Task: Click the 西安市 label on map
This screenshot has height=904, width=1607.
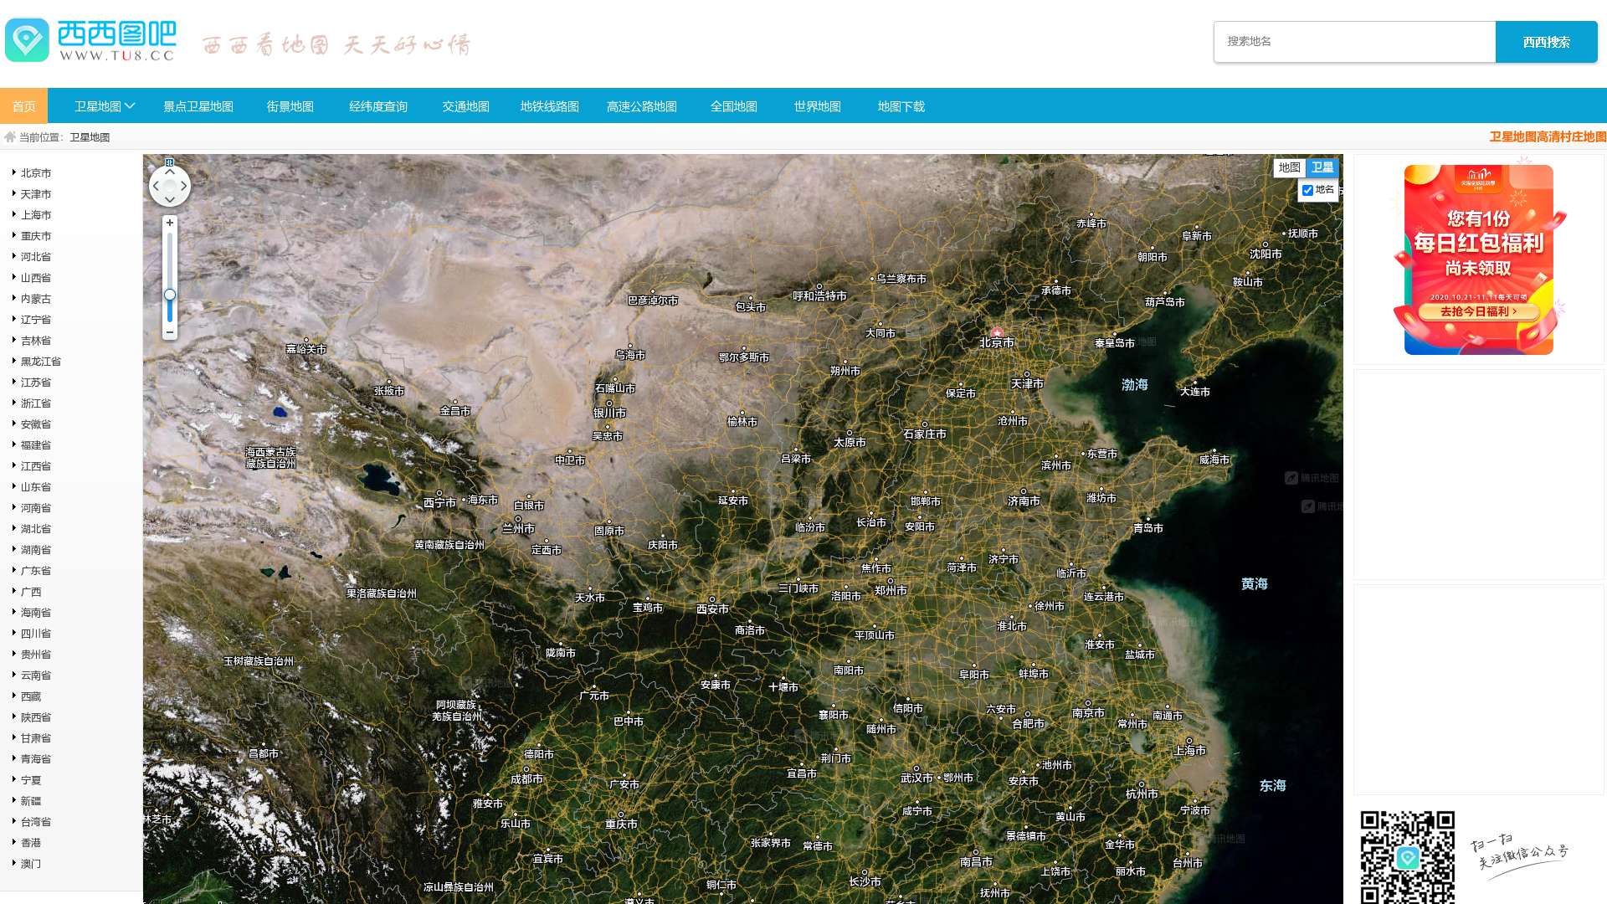Action: point(713,609)
